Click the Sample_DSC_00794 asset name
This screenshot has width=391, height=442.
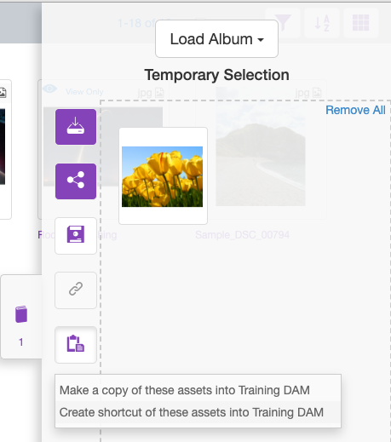(x=243, y=235)
